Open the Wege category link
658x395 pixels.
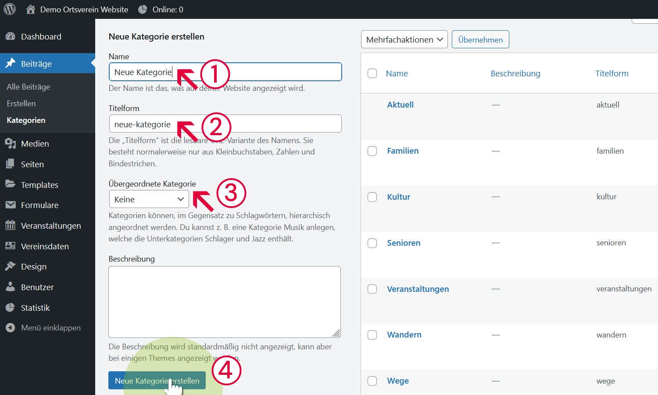pyautogui.click(x=398, y=381)
